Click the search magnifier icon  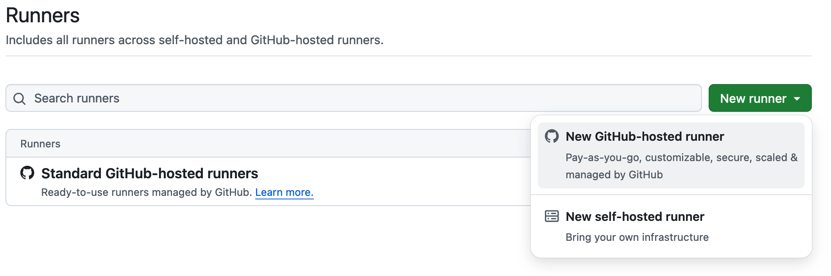[19, 98]
